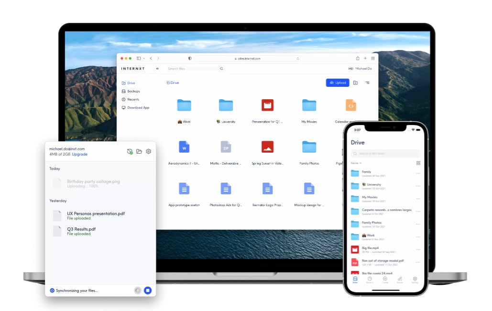Click the Upgrade link in sync widget
The height and width of the screenshot is (311, 492).
79,155
